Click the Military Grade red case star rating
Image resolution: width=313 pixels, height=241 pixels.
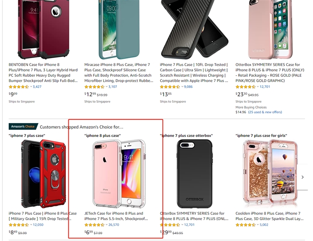19,225
